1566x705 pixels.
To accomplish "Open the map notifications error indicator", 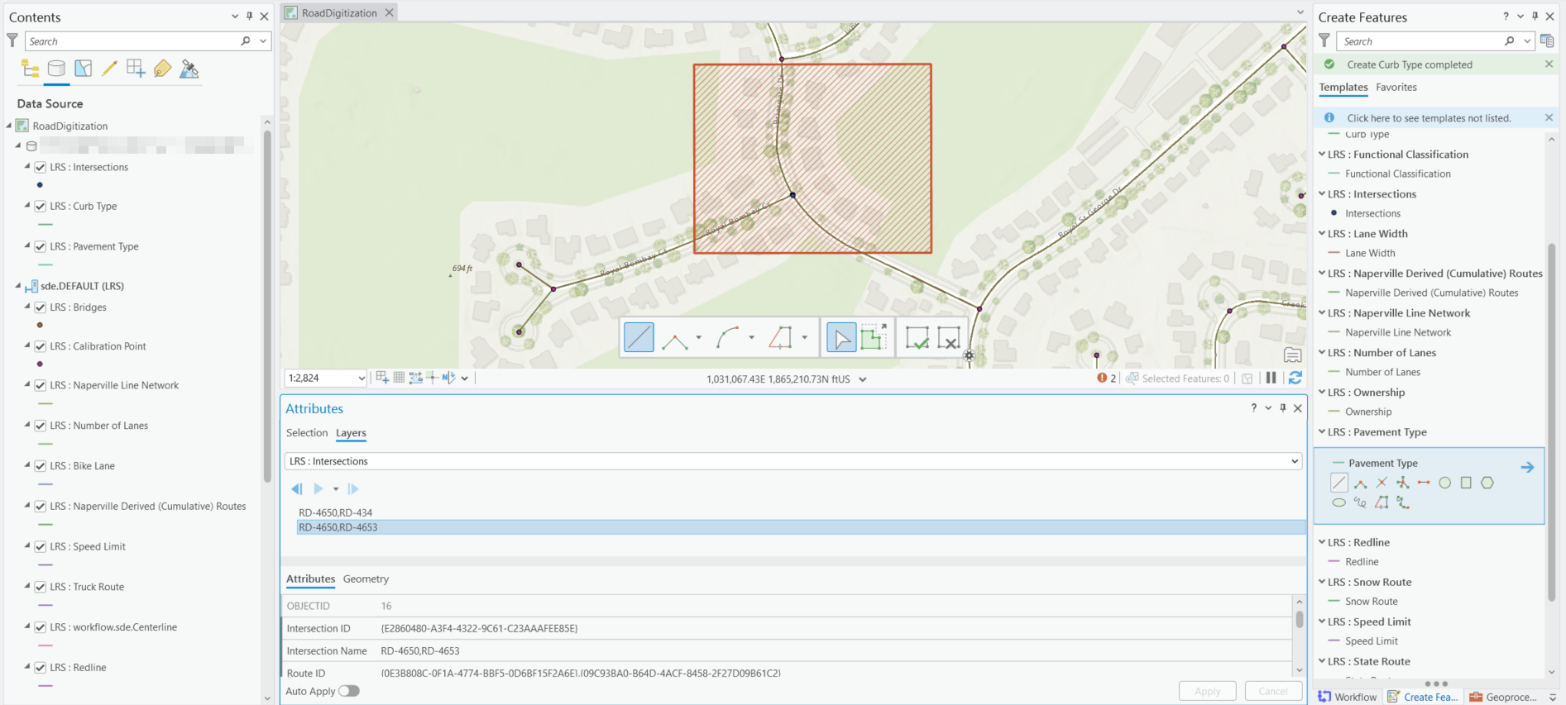I will click(1106, 379).
